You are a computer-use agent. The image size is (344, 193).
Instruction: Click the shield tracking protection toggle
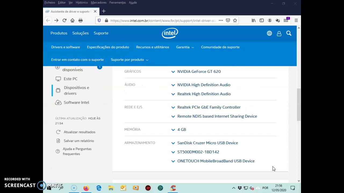[99, 20]
